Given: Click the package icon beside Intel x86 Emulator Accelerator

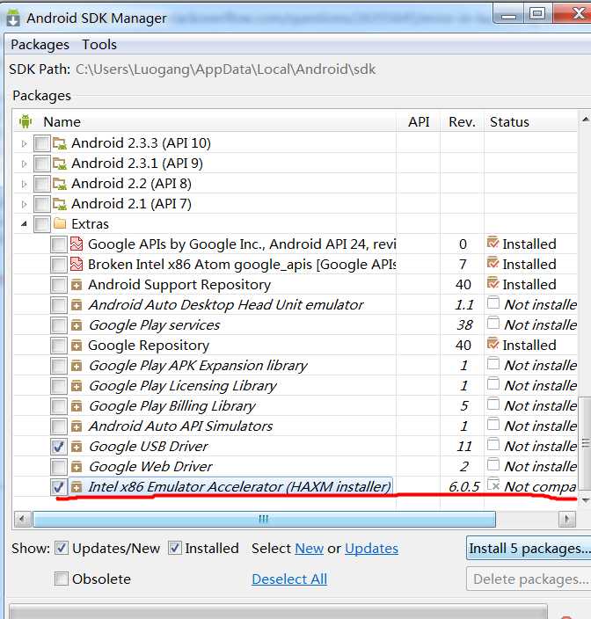Looking at the screenshot, I should 77,487.
